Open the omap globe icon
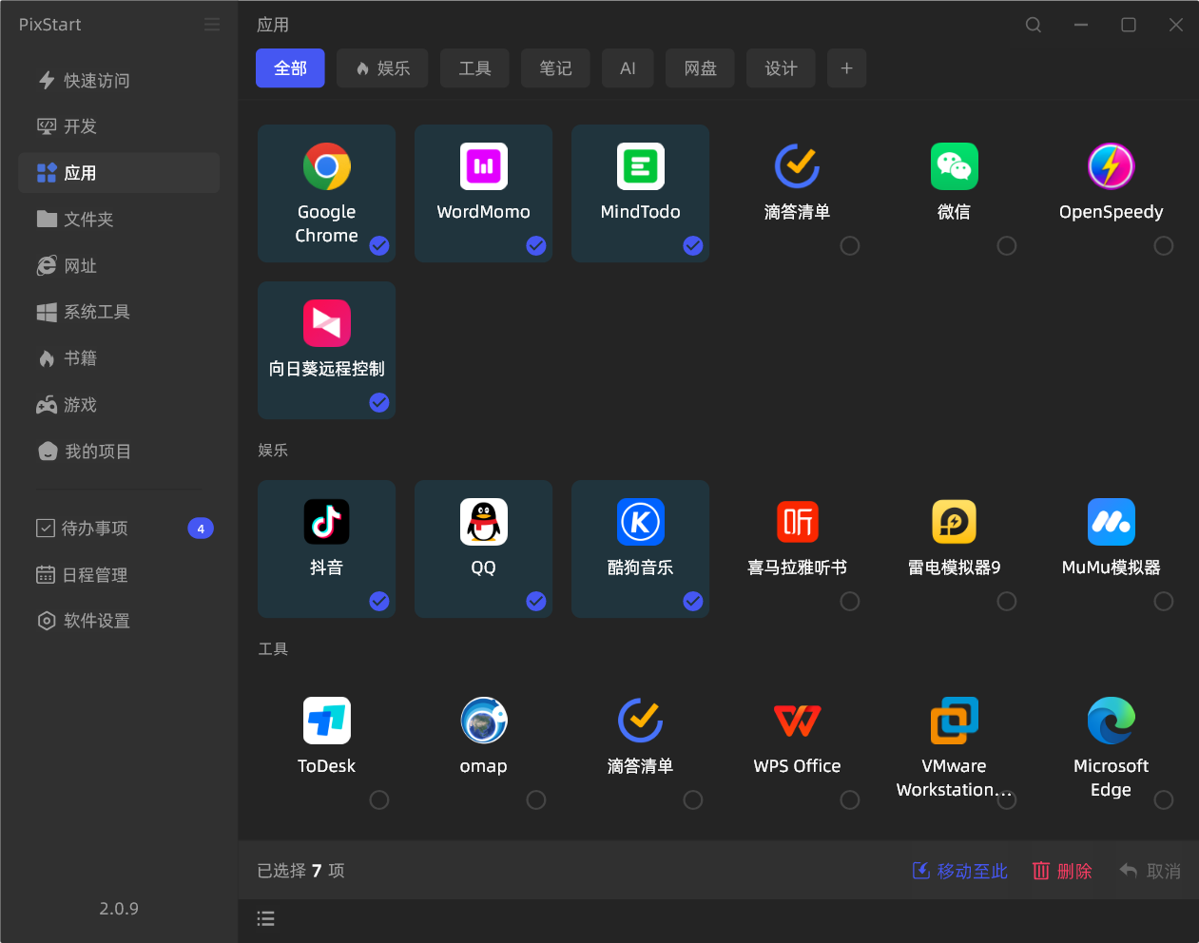Image resolution: width=1199 pixels, height=943 pixels. tap(483, 721)
